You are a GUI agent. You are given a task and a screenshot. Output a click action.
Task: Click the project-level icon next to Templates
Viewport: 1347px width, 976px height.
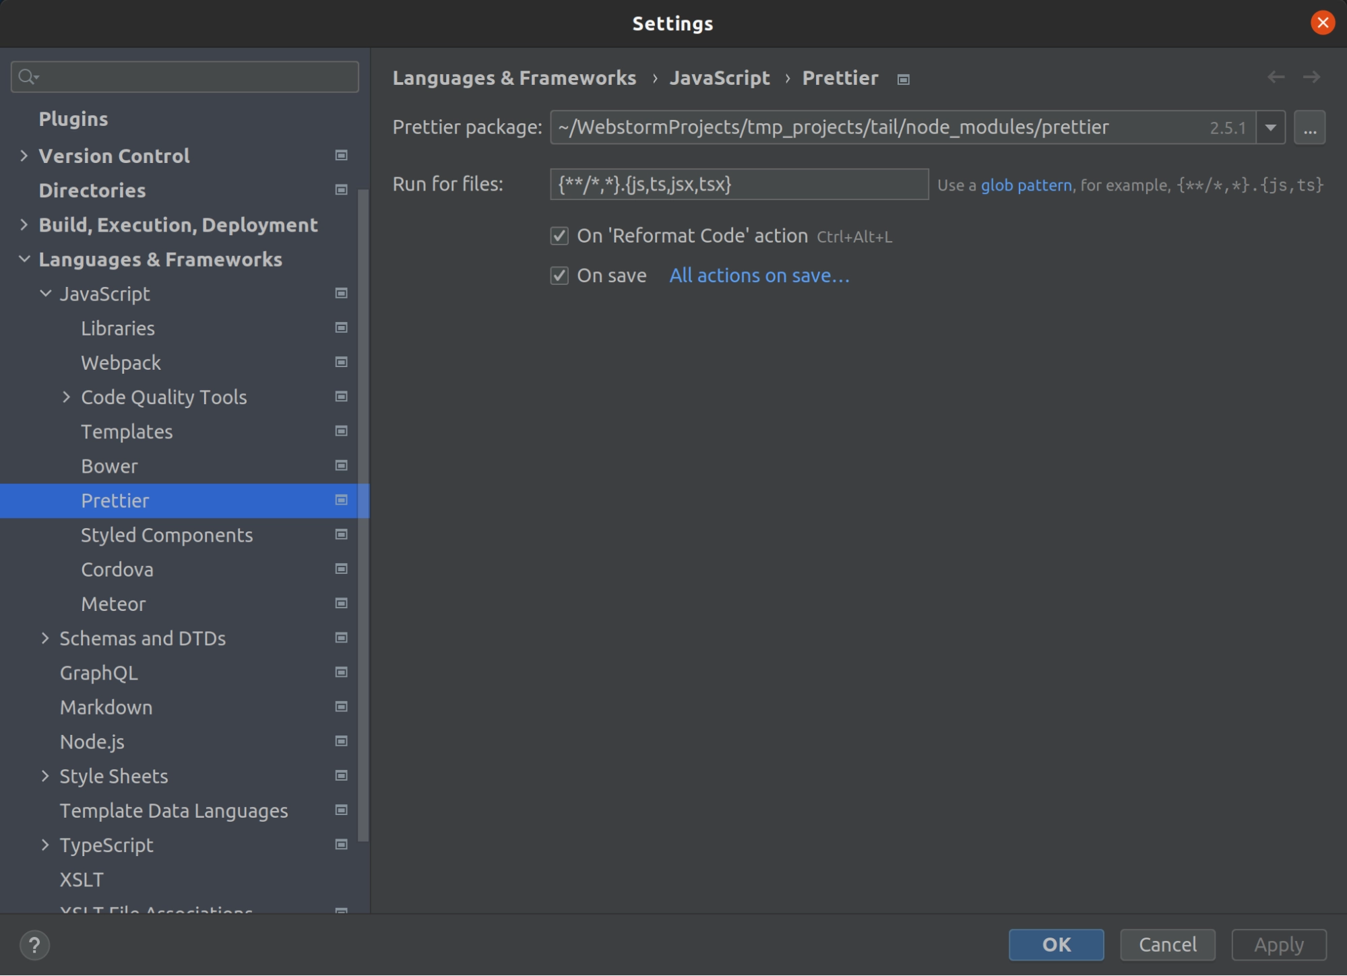point(342,431)
